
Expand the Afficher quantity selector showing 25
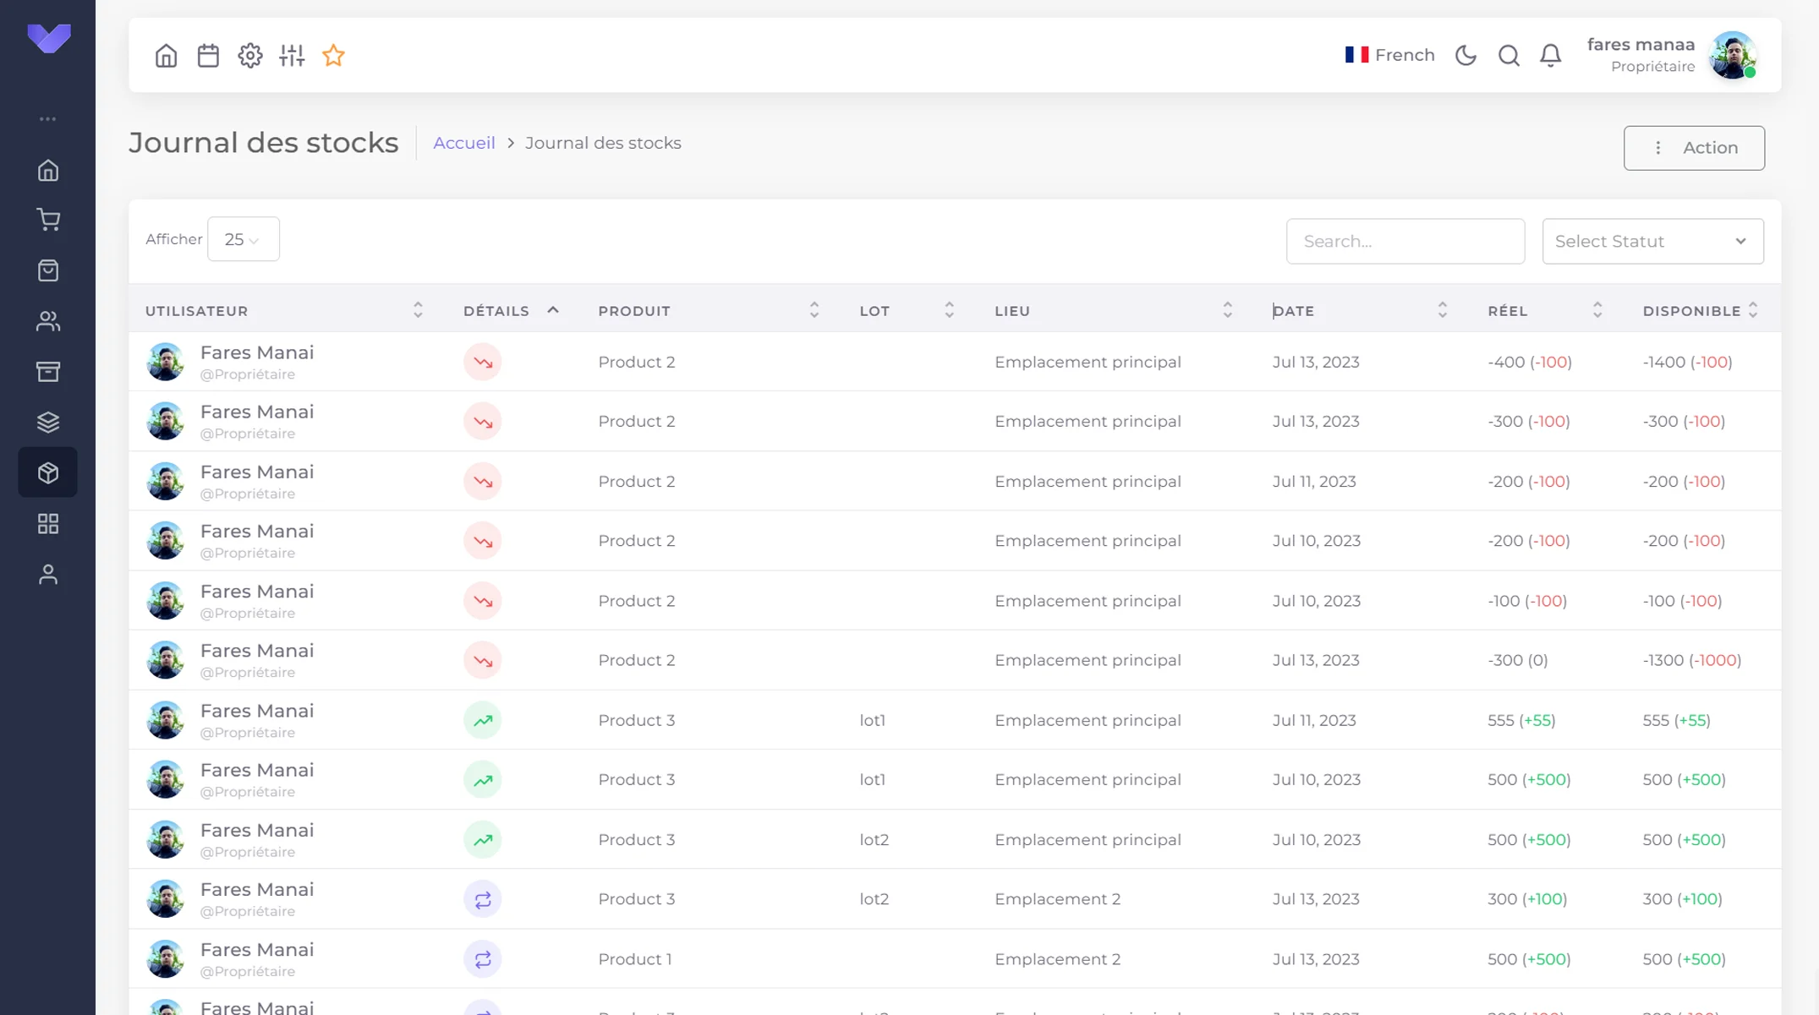[x=241, y=238]
